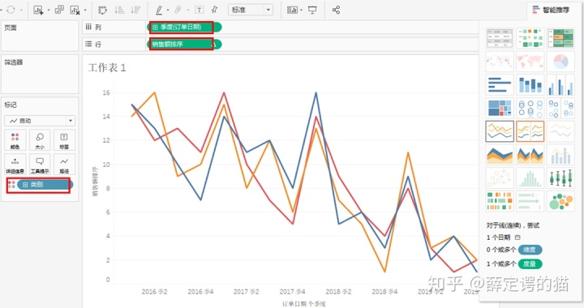
Task: Select dual lines chart in Show Me
Action: (560, 131)
